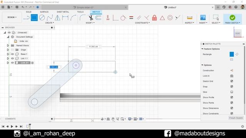246x138 pixels.
Task: Toggle the Show Constraints checkbox
Action: [232, 113]
